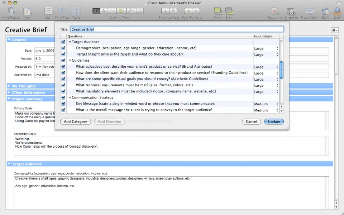Image resolution: width=344 pixels, height=215 pixels.
Task: Start Recording from the toolbar
Action: point(274,11)
